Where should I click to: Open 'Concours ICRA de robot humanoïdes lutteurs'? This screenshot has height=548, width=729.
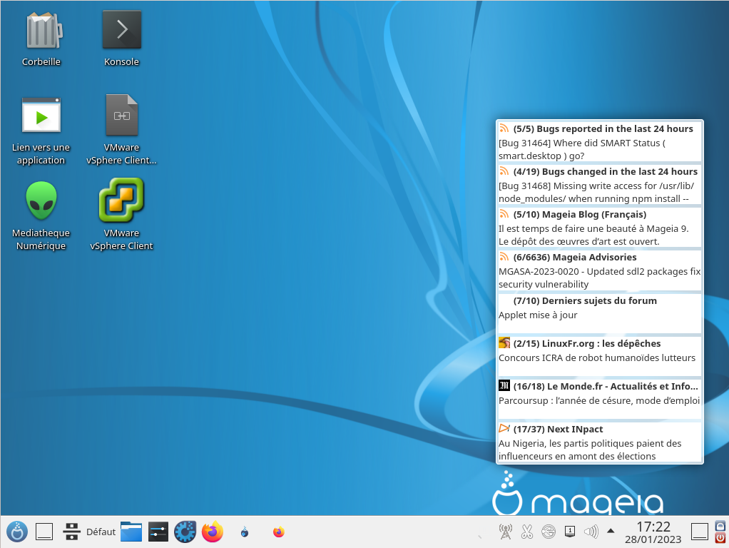(x=597, y=357)
